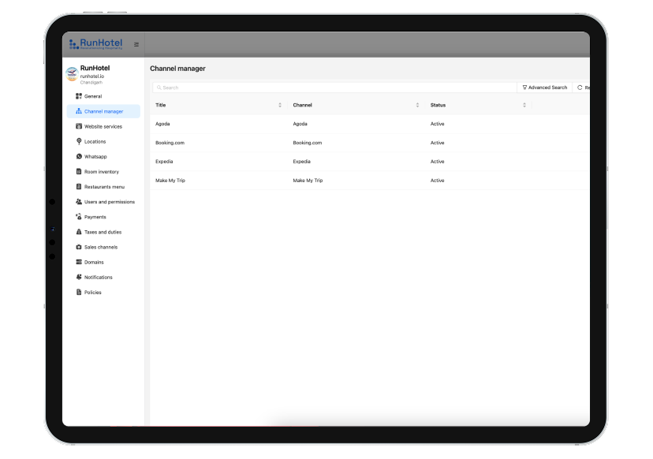The width and height of the screenshot is (653, 459).
Task: Select Channel manager in the sidebar
Action: click(103, 111)
